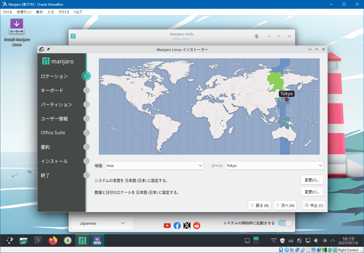The image size is (364, 253).
Task: Open the YouTube link in Manjaro Hello
Action: coord(167,226)
